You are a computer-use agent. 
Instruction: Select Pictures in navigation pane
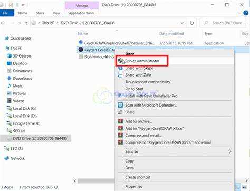click(20, 93)
